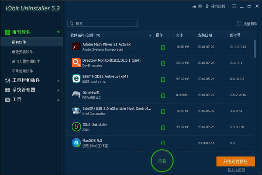Select the GameSwift name text

point(91,92)
